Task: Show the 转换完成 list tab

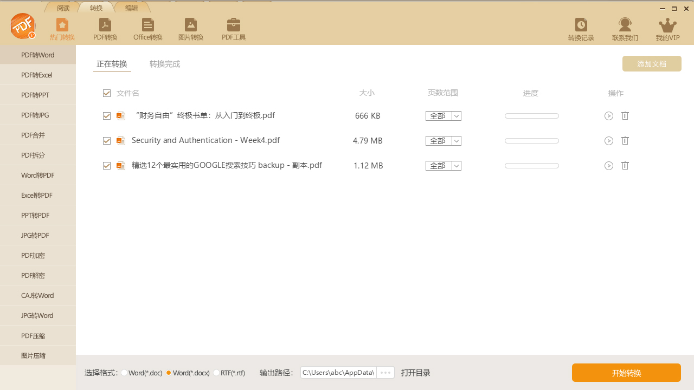Action: click(x=165, y=64)
